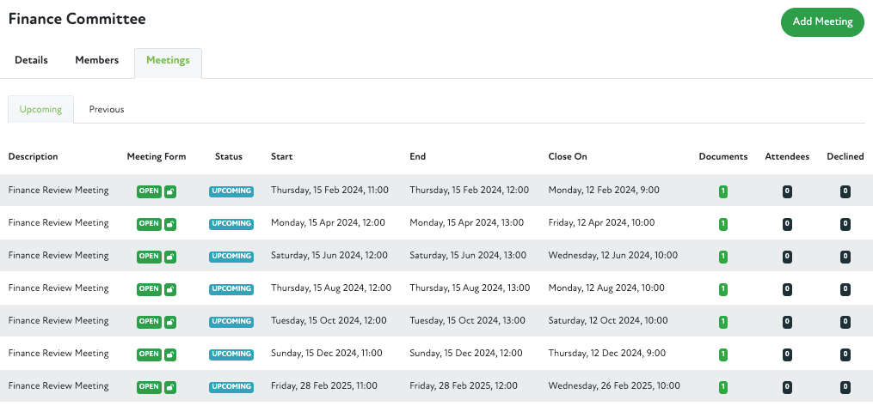Click the Start column header
The image size is (873, 406).
pos(281,156)
